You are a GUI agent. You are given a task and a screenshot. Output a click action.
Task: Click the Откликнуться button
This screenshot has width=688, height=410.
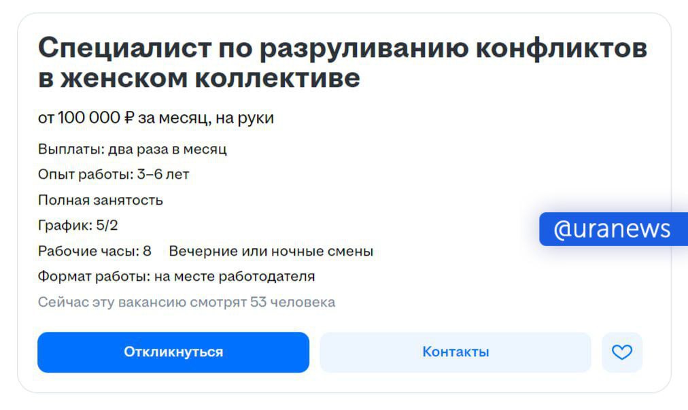(x=173, y=352)
